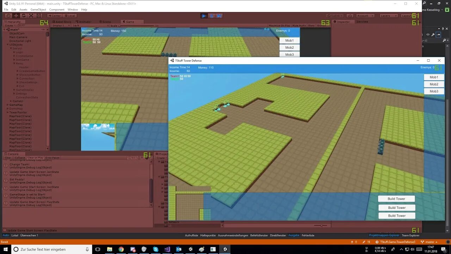451x254 pixels.
Task: Select the Scale tool in Unity toolbar
Action: pyautogui.click(x=31, y=16)
